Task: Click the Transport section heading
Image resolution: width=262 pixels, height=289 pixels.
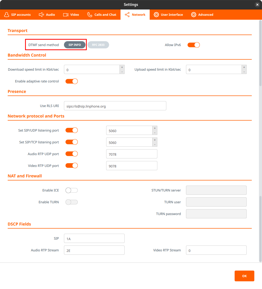Action: (x=17, y=31)
